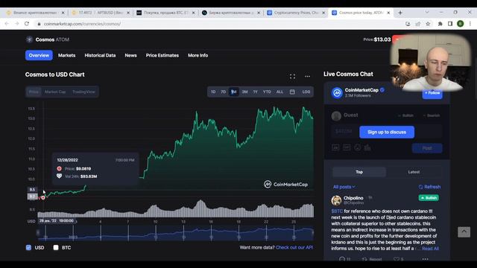Image resolution: width=477 pixels, height=268 pixels.
Task: Select the Bearish sentiment option
Action: pyautogui.click(x=432, y=115)
